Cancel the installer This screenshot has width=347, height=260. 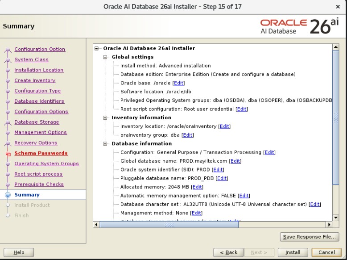coord(326,252)
